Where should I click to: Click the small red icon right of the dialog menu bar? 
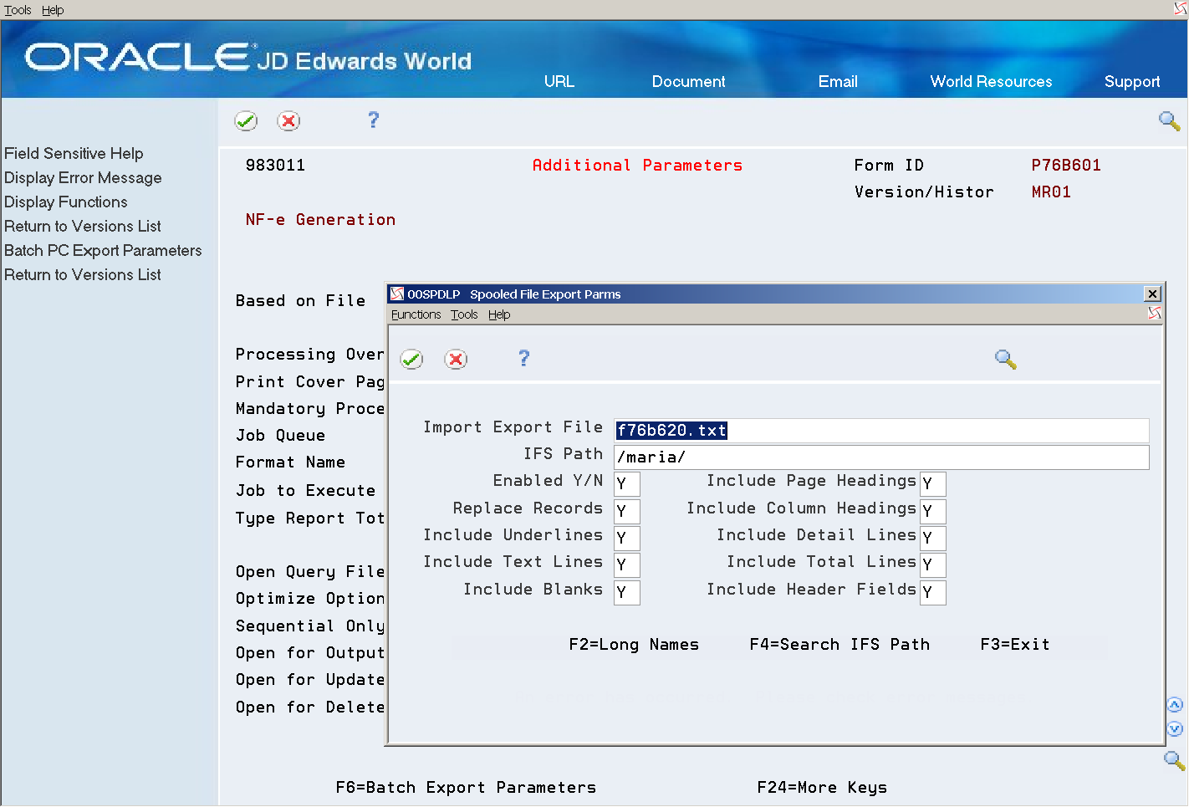[1155, 314]
